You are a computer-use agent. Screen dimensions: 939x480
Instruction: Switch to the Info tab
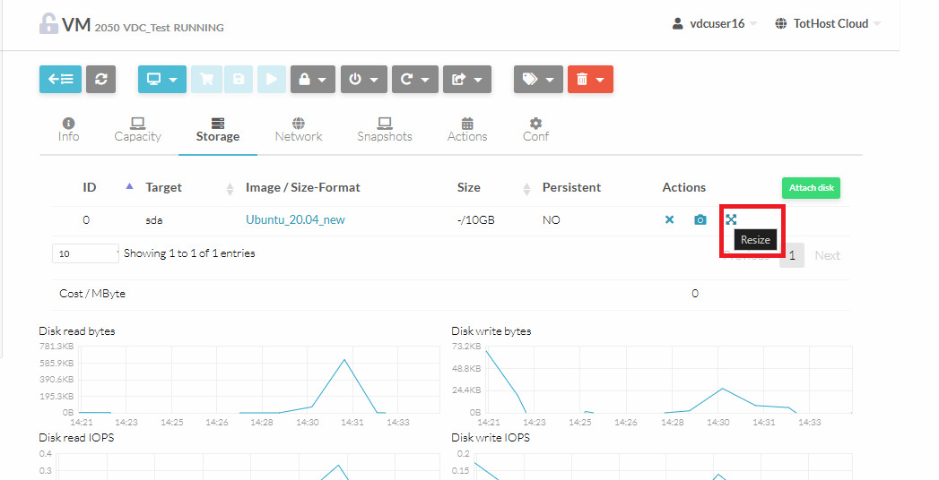click(68, 130)
